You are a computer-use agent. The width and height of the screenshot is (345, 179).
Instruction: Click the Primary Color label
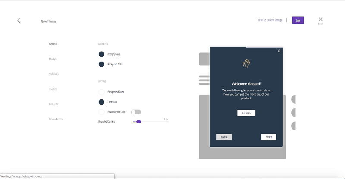114,54
